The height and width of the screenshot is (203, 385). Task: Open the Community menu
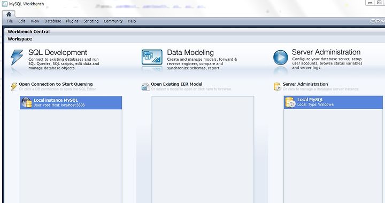pos(113,21)
